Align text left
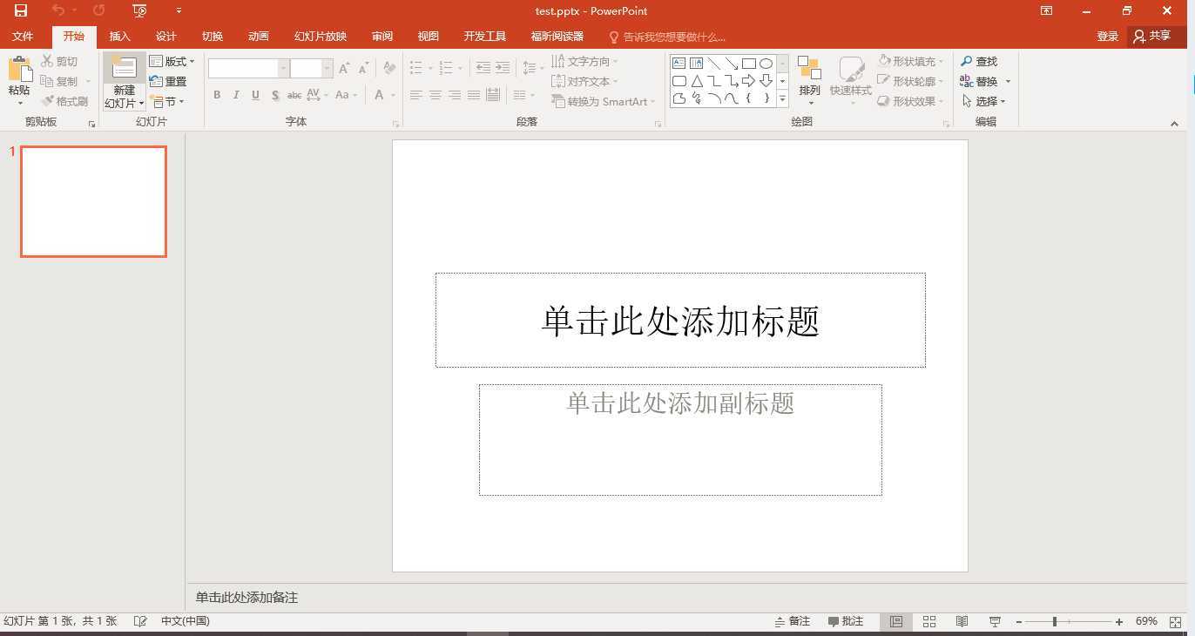 click(x=416, y=95)
